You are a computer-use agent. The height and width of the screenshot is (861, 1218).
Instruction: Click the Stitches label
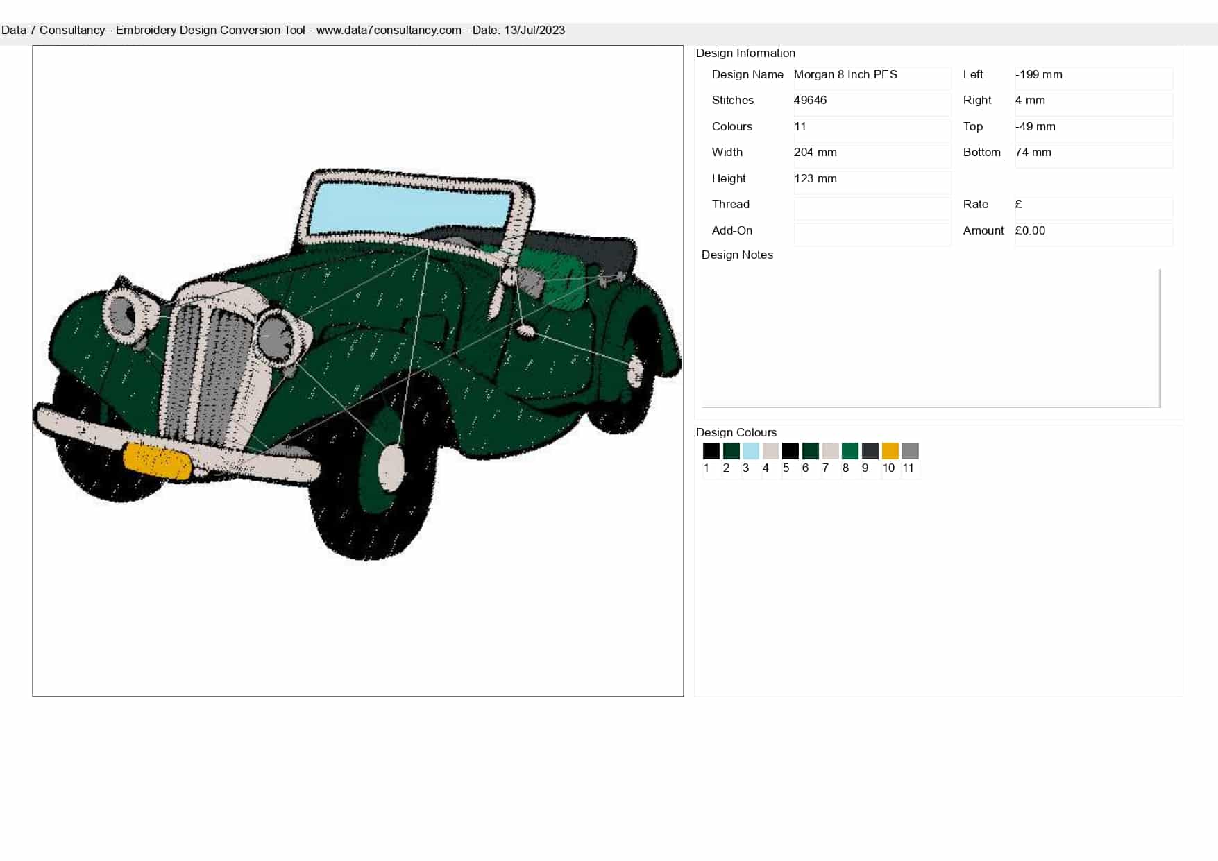733,100
